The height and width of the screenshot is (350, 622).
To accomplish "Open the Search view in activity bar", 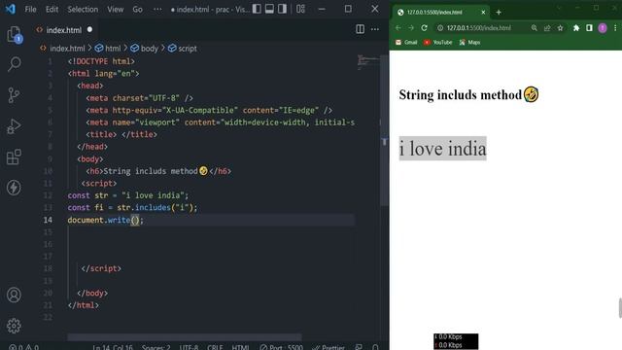I will pos(15,63).
